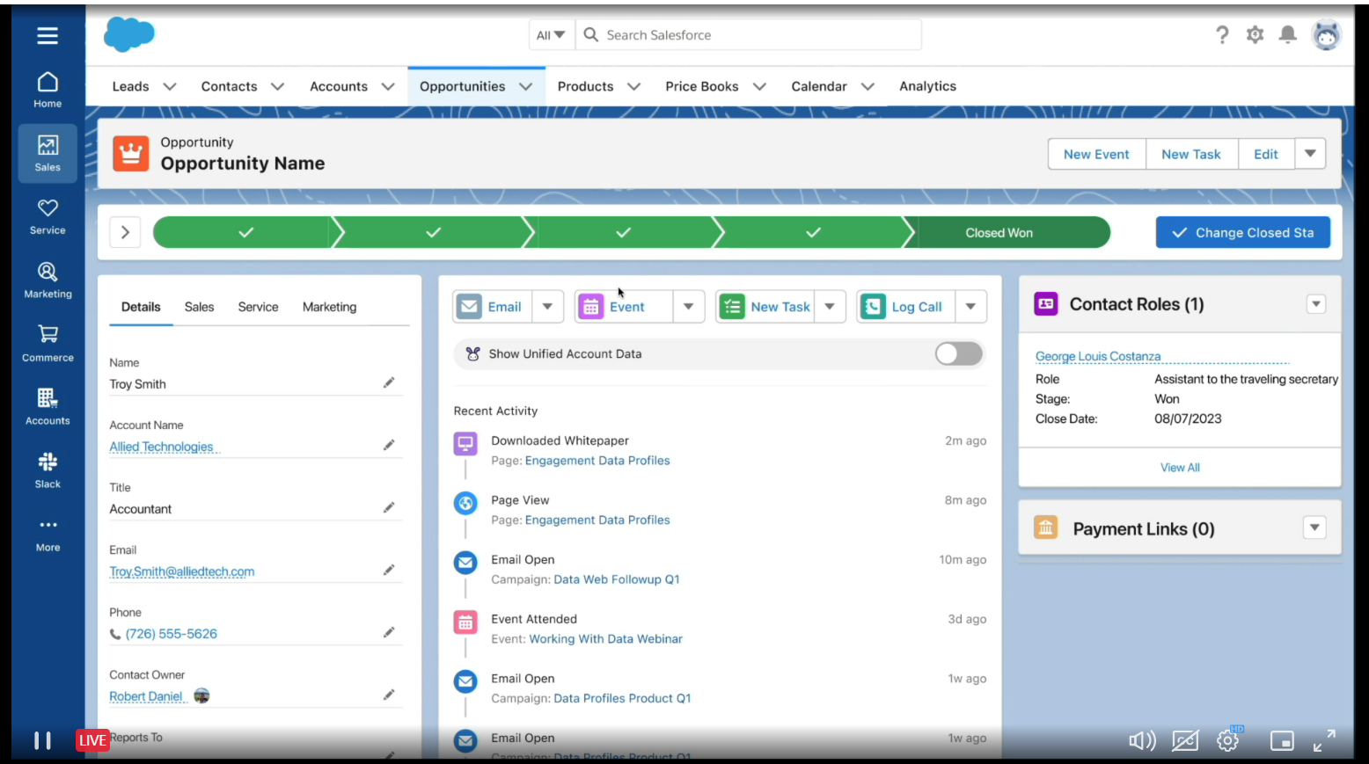
Task: Click in the Search Salesforce field
Action: 748,35
